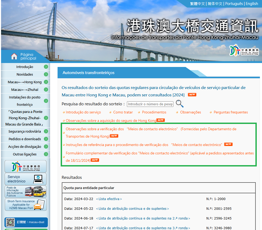The width and height of the screenshot is (262, 230).
Task: Open Lista efectiva for 2024-03-22
Action: (x=109, y=199)
